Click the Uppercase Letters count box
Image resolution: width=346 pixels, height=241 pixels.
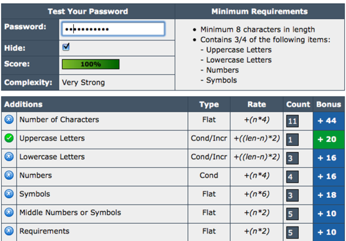click(292, 139)
